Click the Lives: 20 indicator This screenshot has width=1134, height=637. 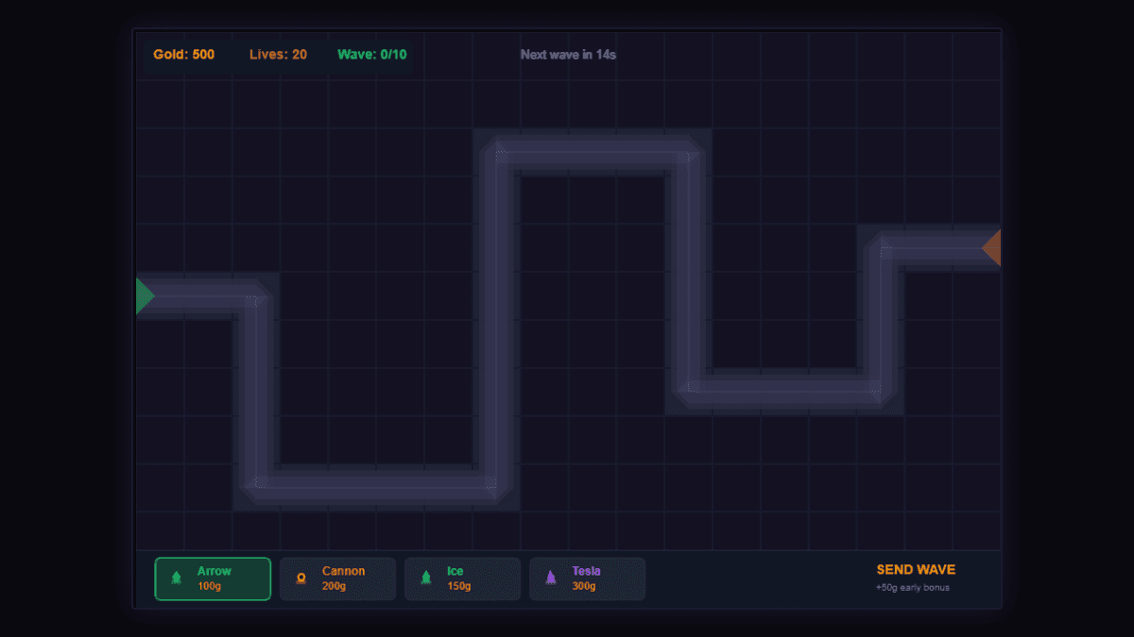[x=278, y=55]
